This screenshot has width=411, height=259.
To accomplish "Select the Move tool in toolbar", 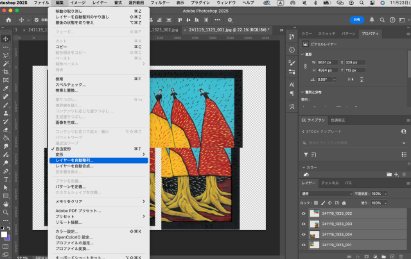I will pyautogui.click(x=6, y=39).
